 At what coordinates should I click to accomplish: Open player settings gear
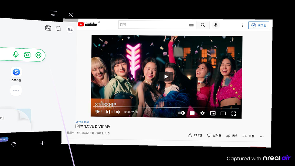pos(202,113)
